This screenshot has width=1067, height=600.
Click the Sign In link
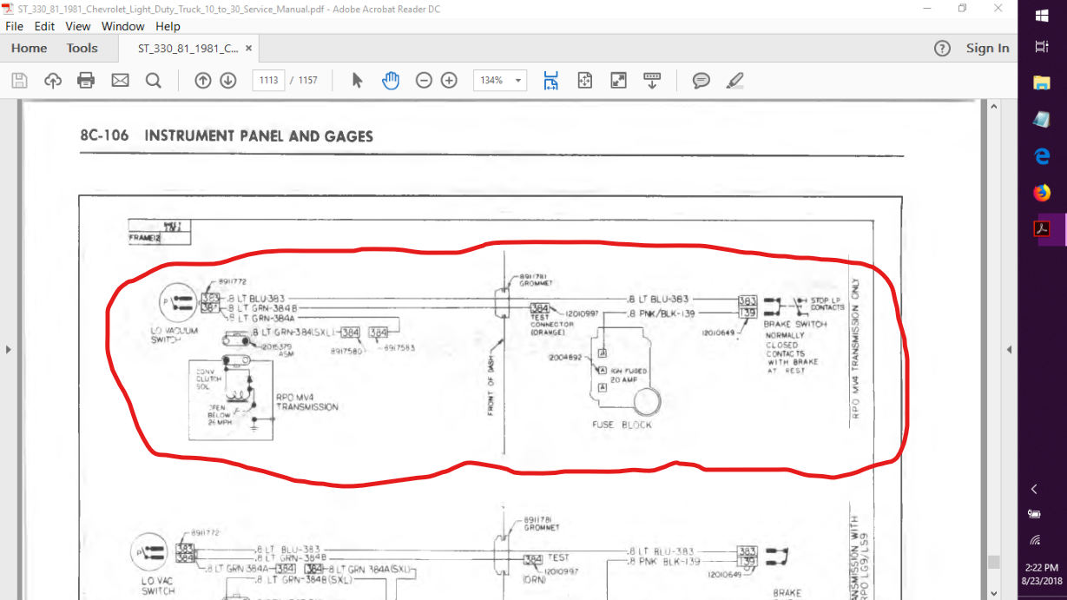988,49
